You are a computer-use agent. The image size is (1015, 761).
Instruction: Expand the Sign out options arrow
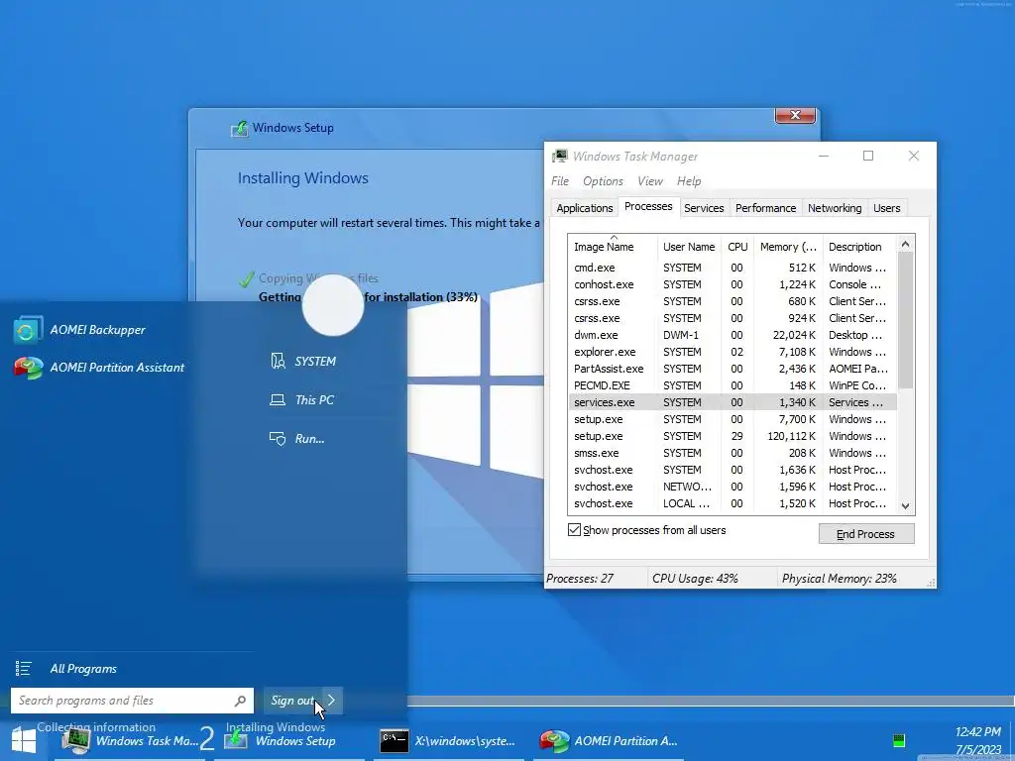pos(331,701)
